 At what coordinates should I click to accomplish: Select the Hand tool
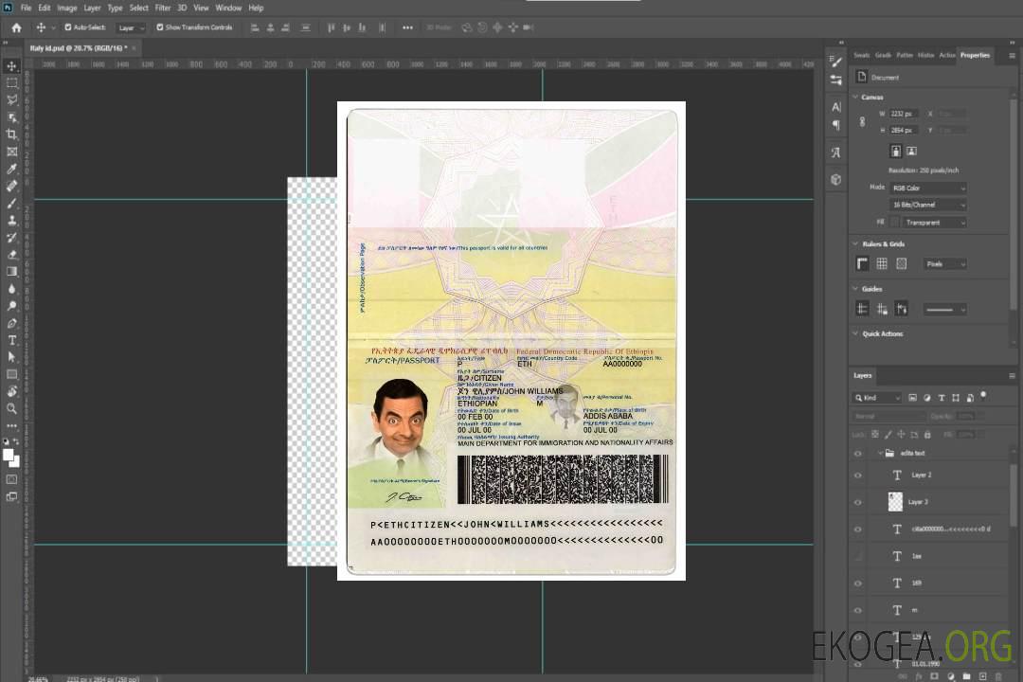(x=11, y=391)
